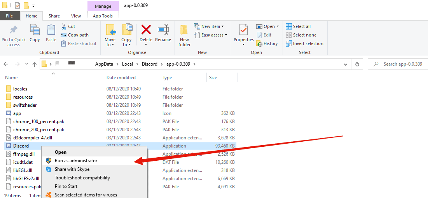Select the Rename icon in Organise group
428x198 pixels.
tap(163, 30)
